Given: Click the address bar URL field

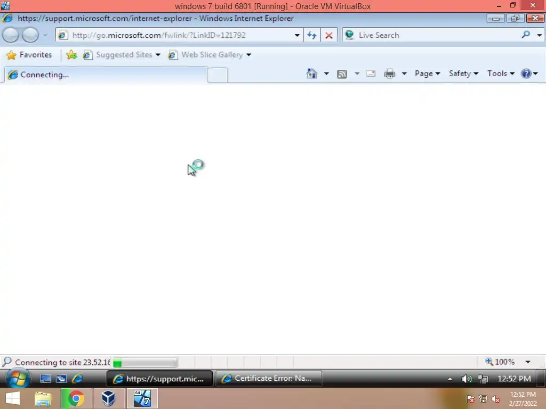Looking at the screenshot, I should [180, 35].
